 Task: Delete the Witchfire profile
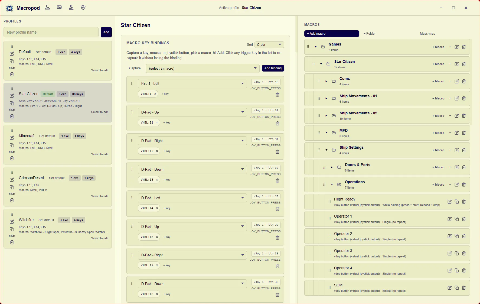click(12, 242)
